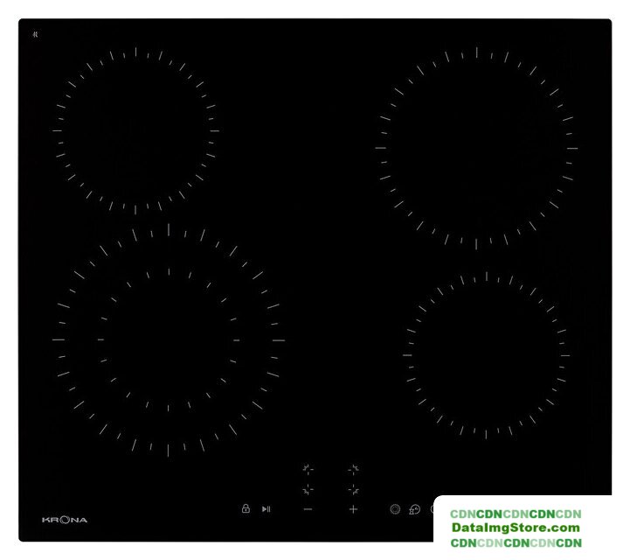The image size is (630, 560).
Task: Click the top CDN watermark text row
Action: 516,513
